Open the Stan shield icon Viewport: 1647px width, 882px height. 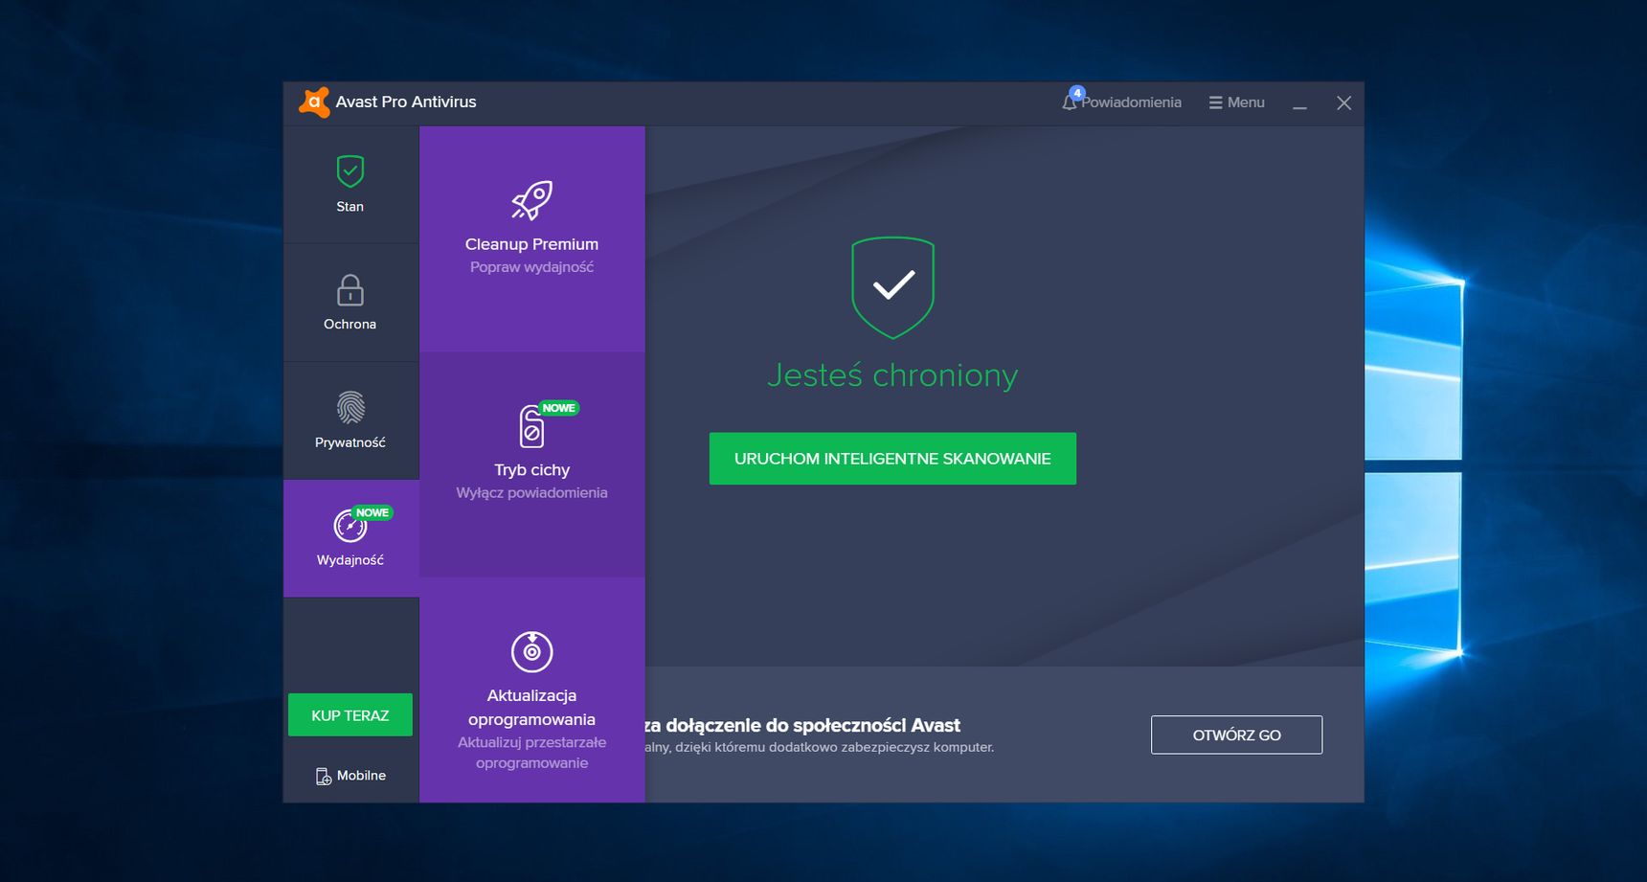coord(350,171)
